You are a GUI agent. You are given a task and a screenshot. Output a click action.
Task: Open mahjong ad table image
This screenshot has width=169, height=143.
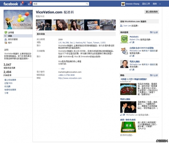128,127
